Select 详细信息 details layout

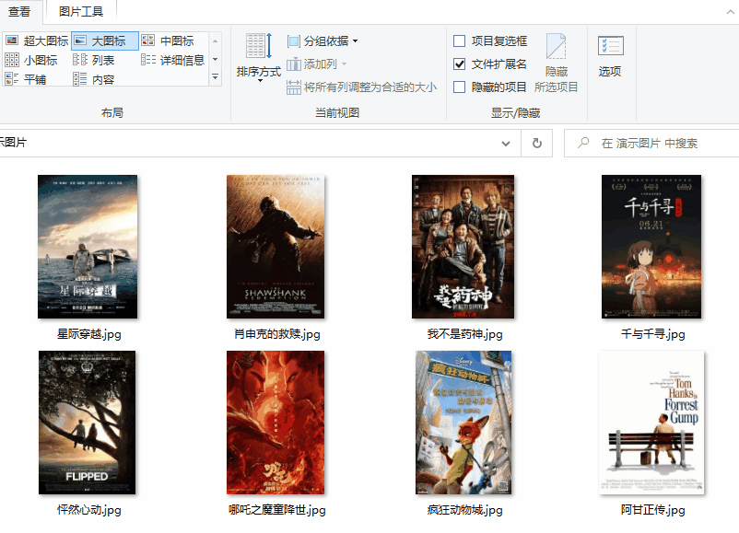[173, 60]
